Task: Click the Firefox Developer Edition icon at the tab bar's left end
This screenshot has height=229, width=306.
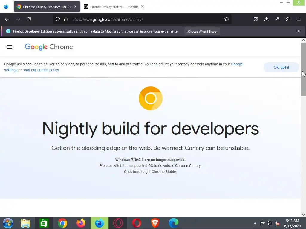Action: coord(6,7)
